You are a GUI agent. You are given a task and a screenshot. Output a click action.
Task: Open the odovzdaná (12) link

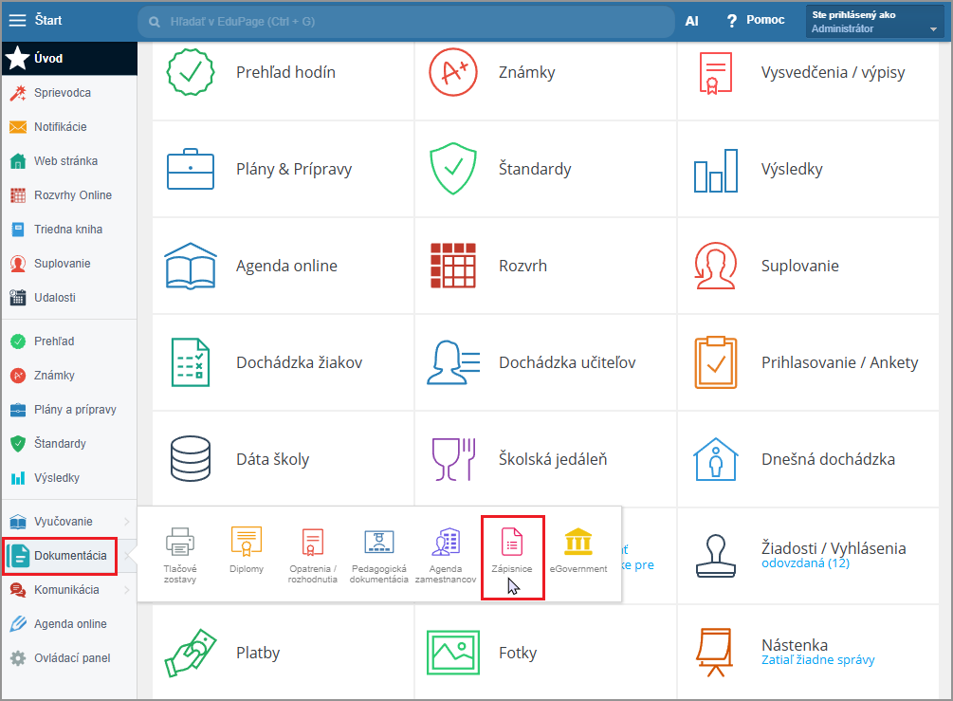pyautogui.click(x=805, y=563)
